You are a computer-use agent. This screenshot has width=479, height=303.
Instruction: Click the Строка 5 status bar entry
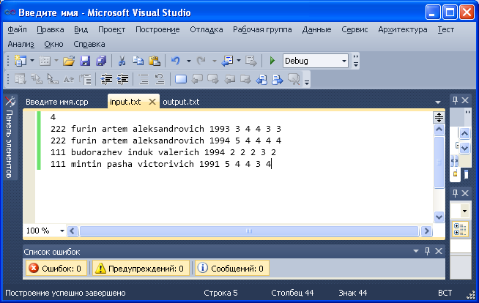point(220,293)
